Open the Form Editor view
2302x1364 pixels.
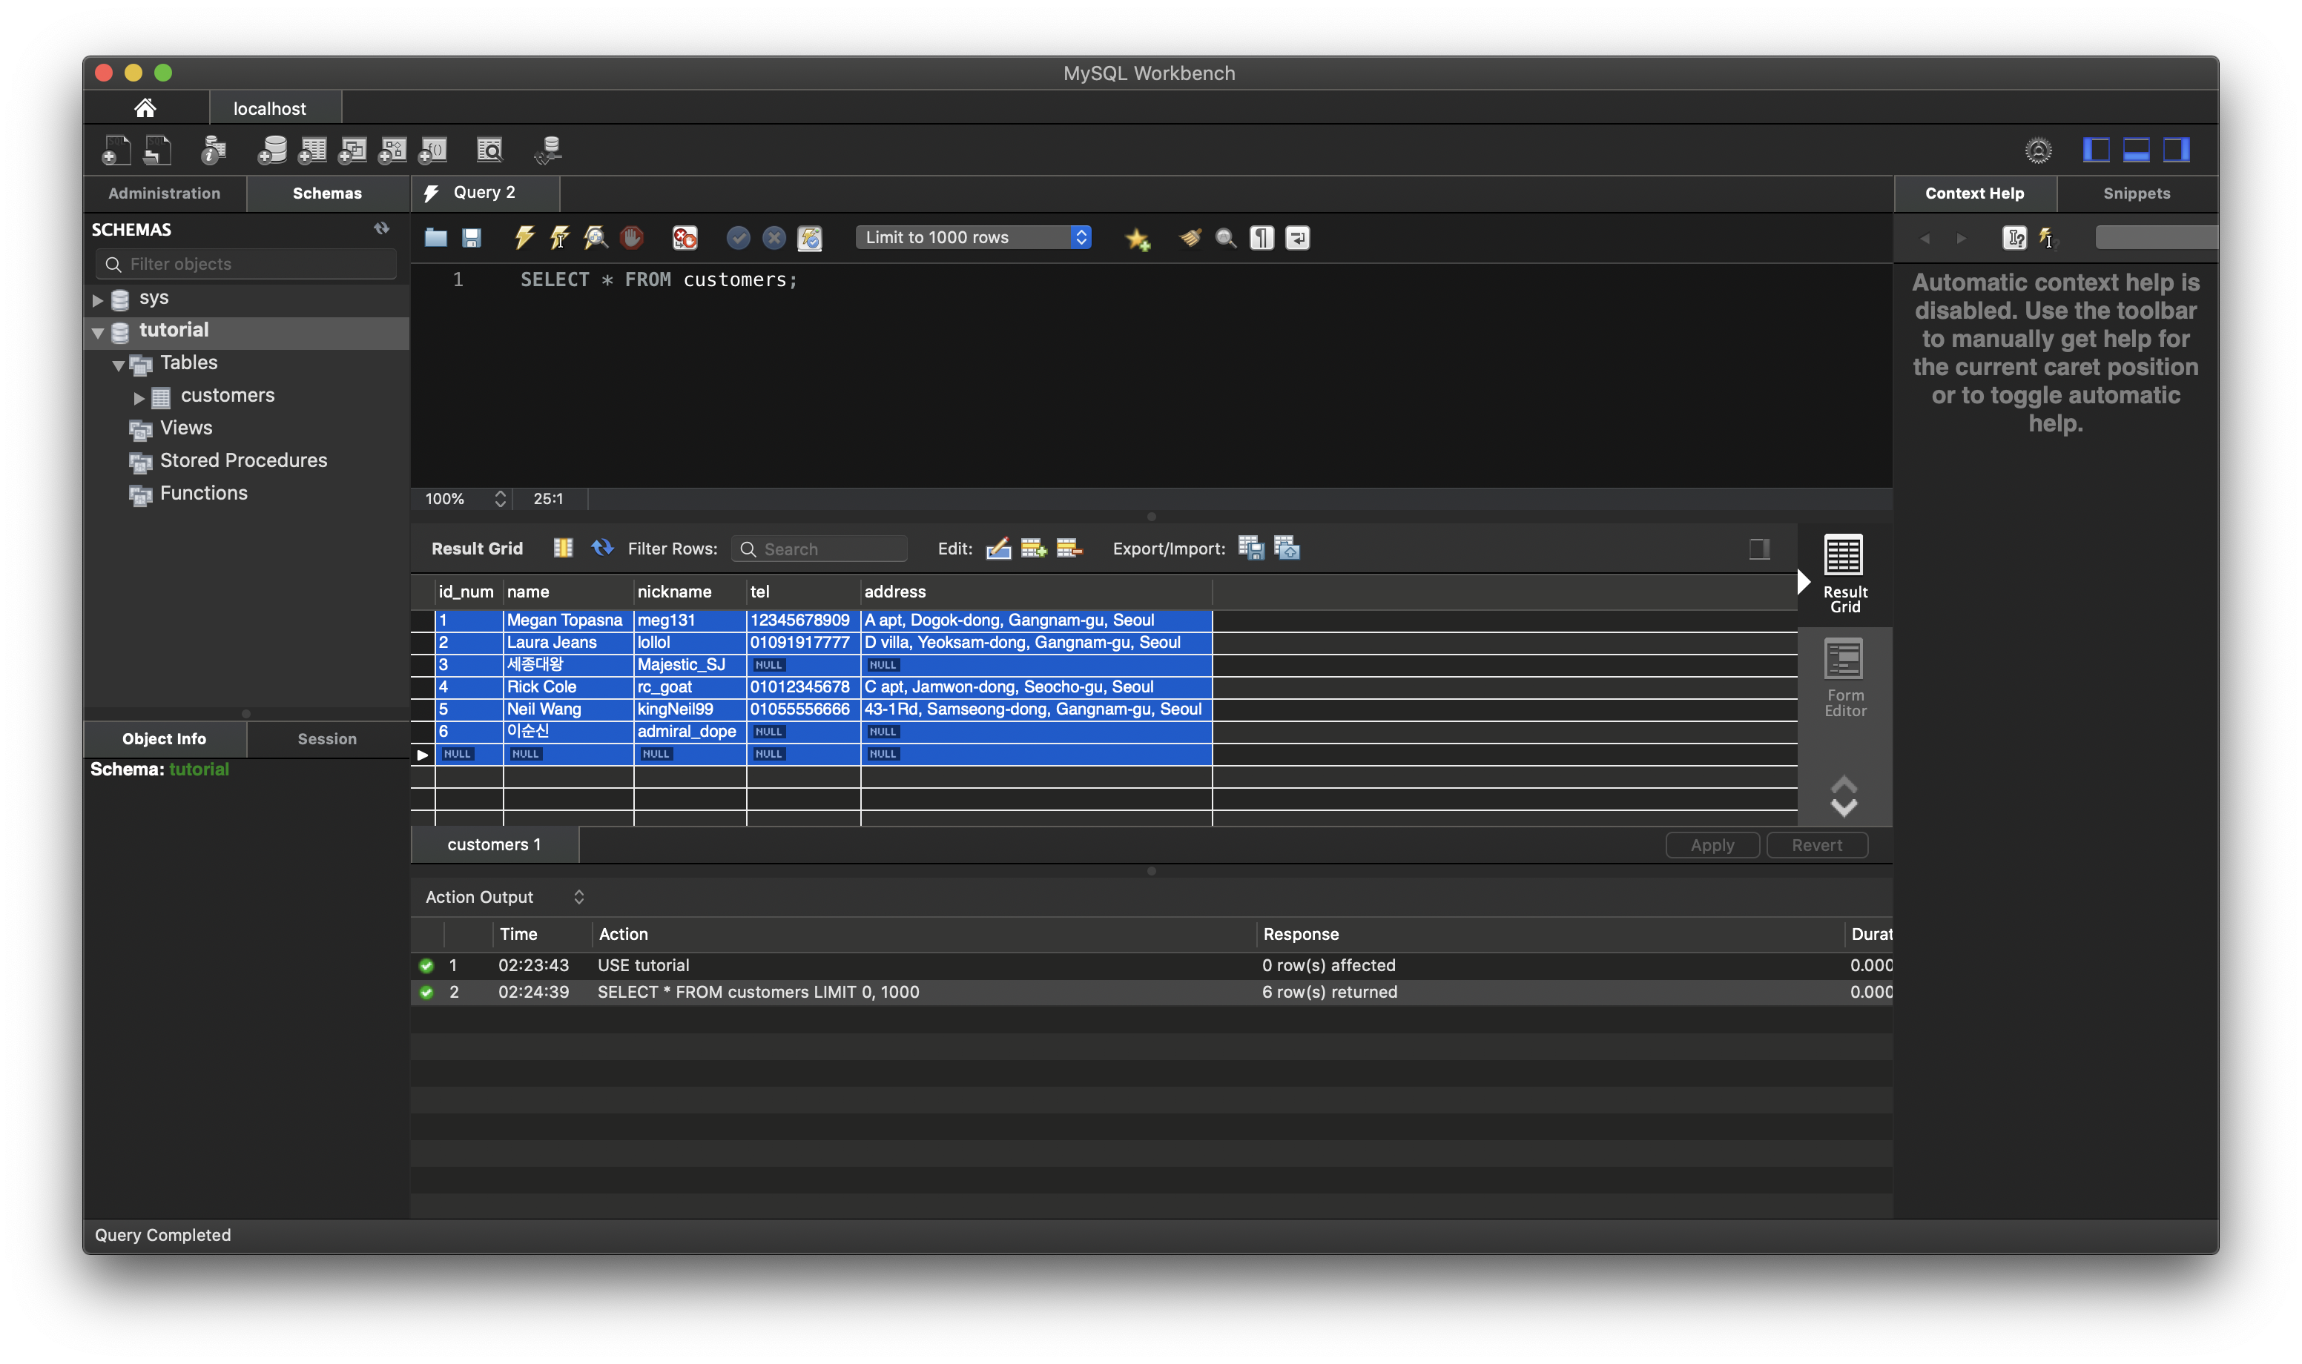click(1844, 678)
